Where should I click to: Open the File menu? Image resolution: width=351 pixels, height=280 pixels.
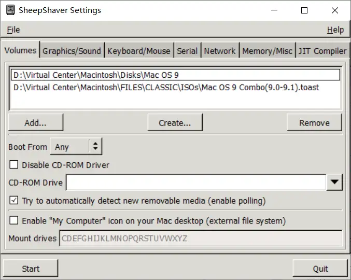[x=13, y=30]
